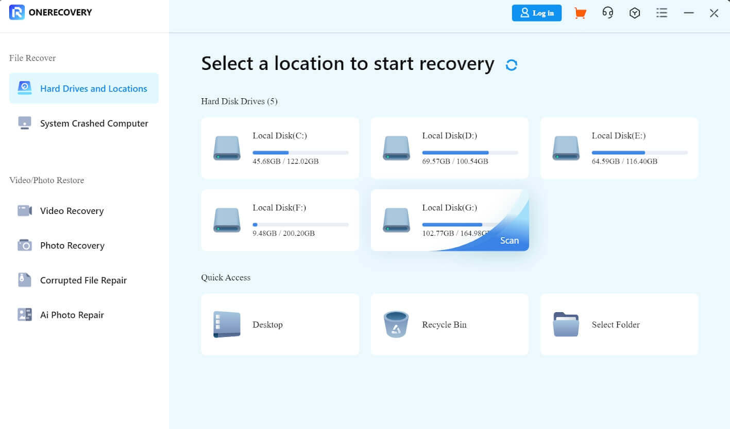Open the hamburger list menu icon
The height and width of the screenshot is (429, 730).
point(661,13)
